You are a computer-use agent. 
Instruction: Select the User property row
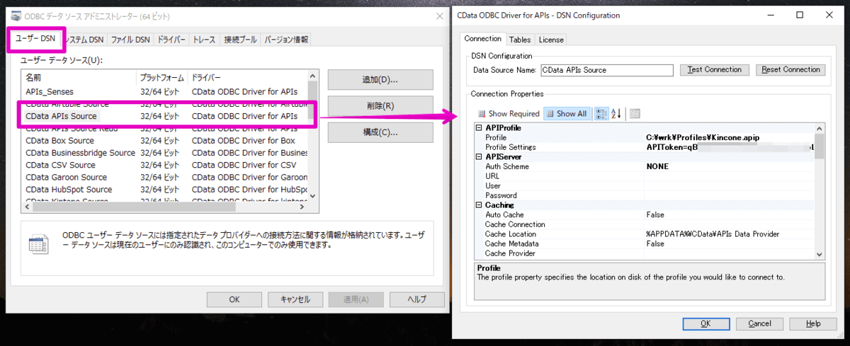click(645, 186)
